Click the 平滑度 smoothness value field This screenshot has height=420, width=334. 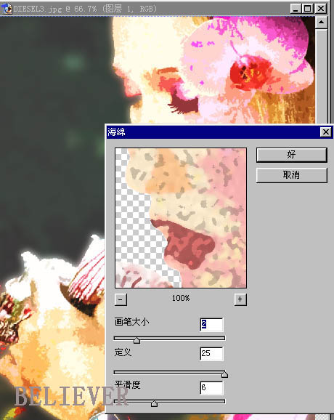click(211, 387)
